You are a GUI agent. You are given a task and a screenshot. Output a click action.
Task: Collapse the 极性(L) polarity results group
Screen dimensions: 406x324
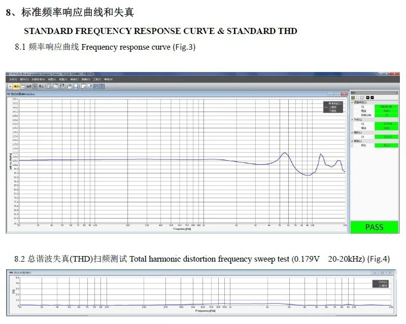[x=352, y=141]
